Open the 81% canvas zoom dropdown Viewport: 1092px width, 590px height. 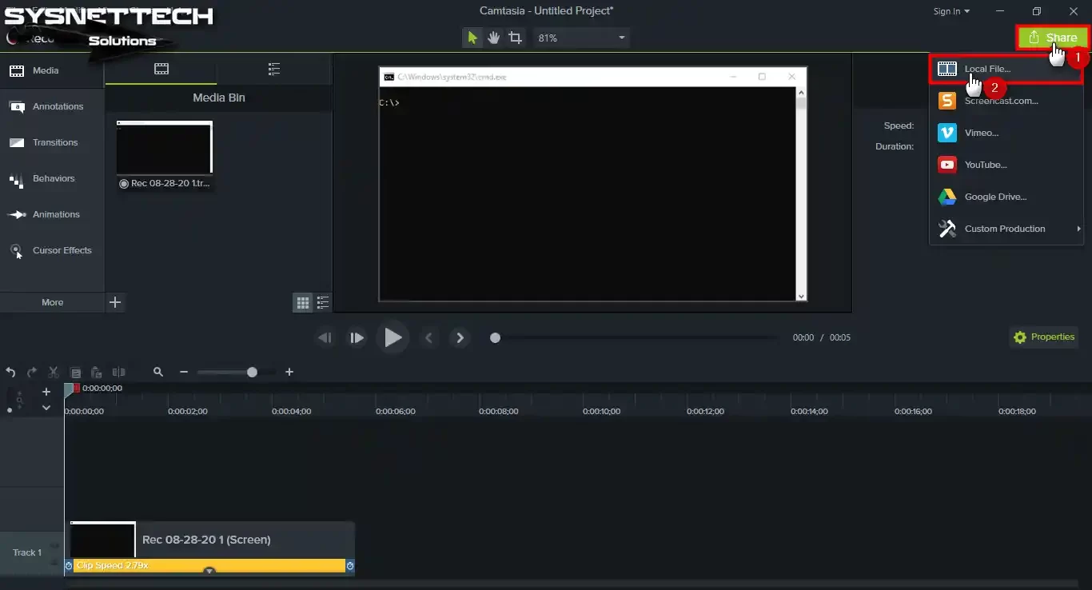click(x=581, y=38)
